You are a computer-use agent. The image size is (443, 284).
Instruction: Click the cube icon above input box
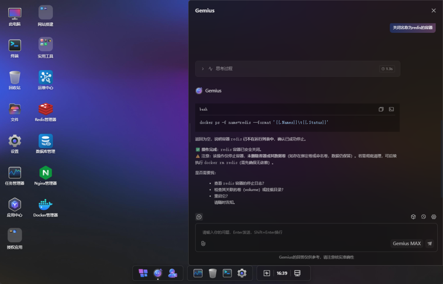click(413, 217)
